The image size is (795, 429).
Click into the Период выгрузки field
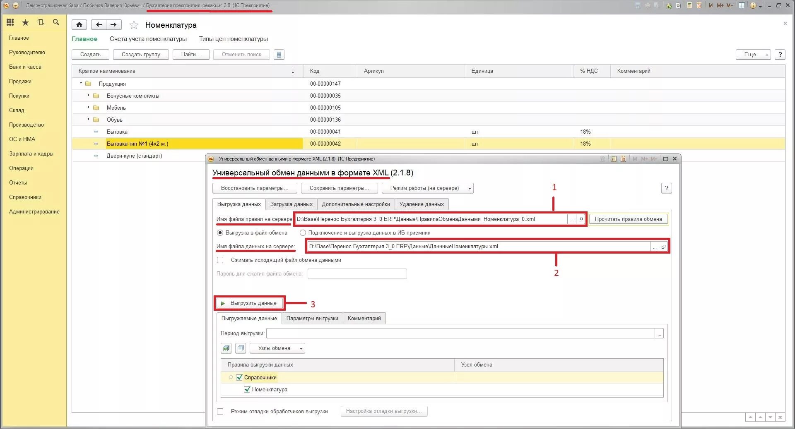click(x=460, y=333)
